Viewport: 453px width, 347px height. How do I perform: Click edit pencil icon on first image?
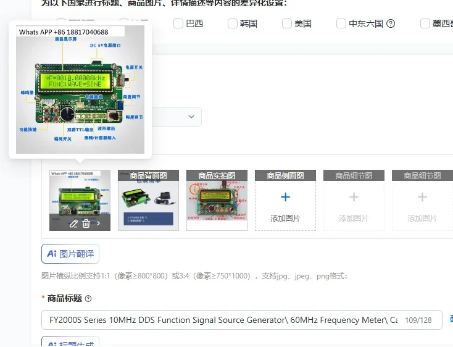click(x=73, y=224)
